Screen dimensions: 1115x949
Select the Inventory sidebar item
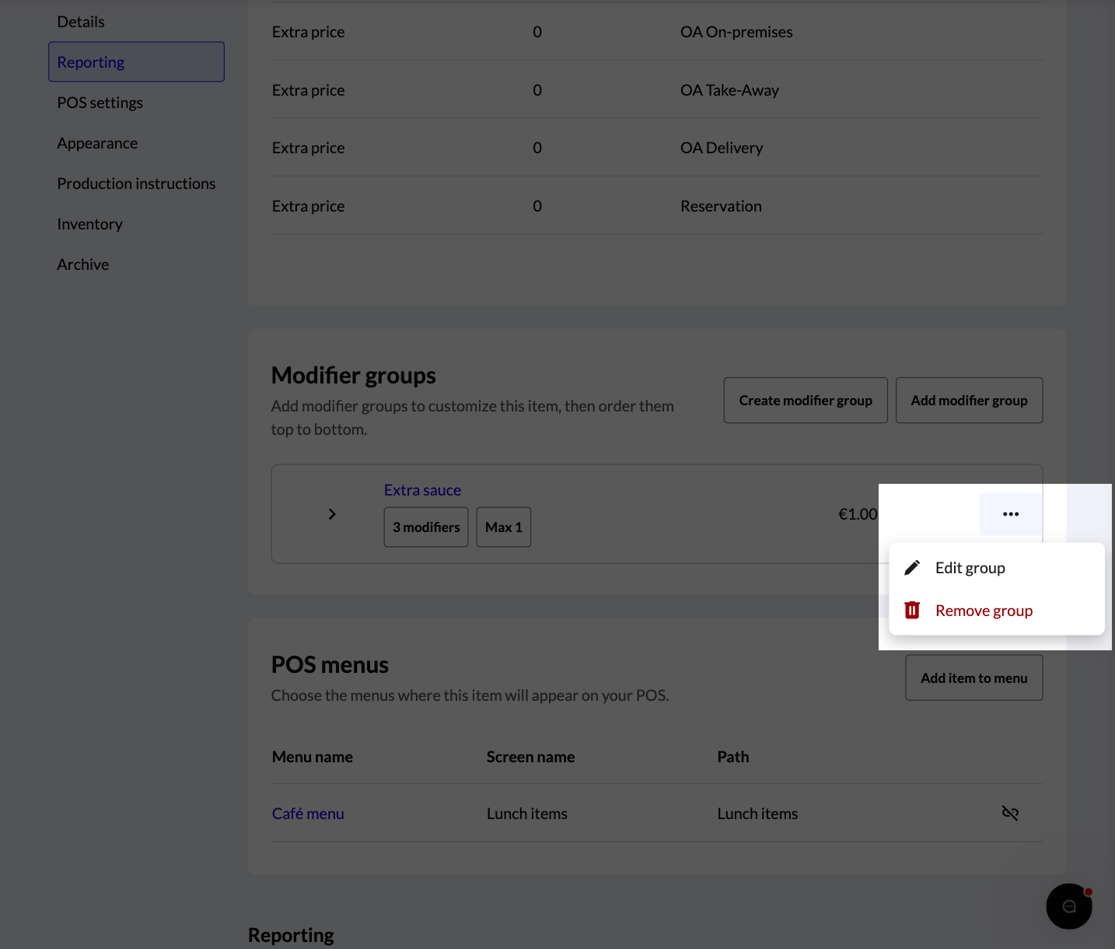click(89, 224)
